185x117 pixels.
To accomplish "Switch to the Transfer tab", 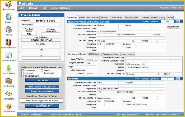I will pos(145,18).
